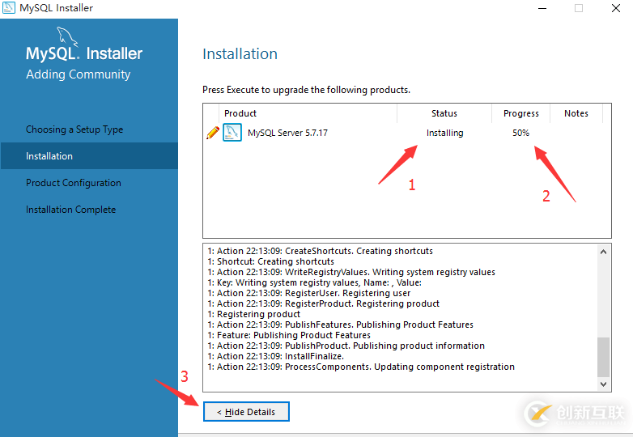Minimize the MySQL Installer window
633x437 pixels.
tap(542, 8)
